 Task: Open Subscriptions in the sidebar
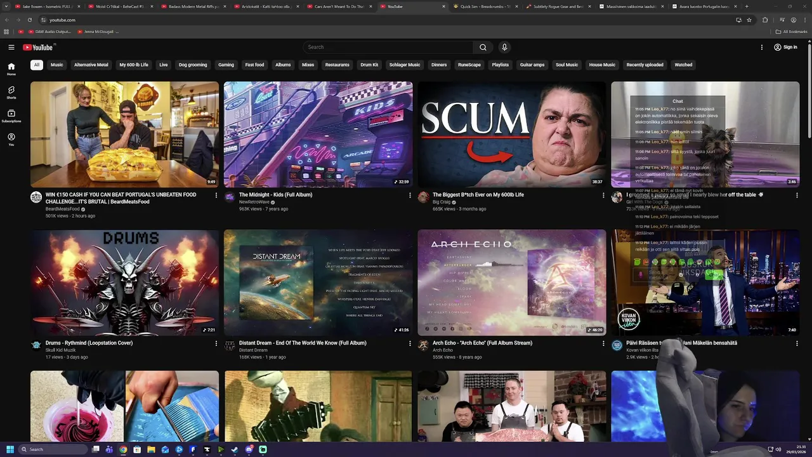click(x=11, y=116)
